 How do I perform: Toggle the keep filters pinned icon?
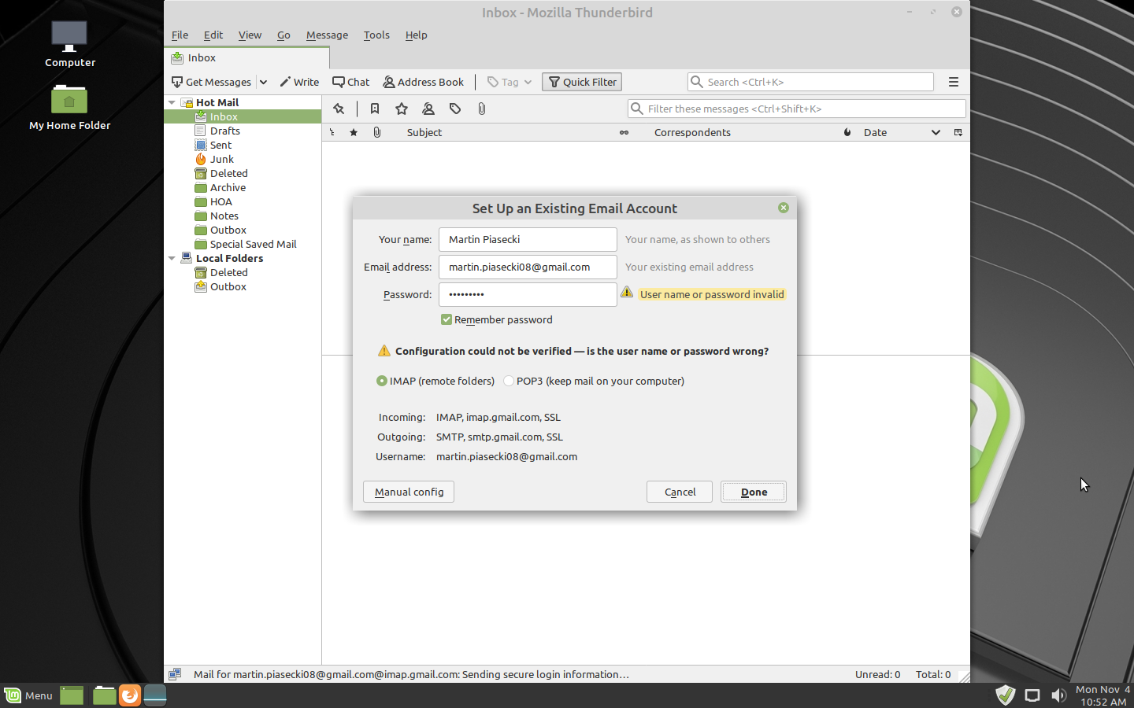(339, 109)
